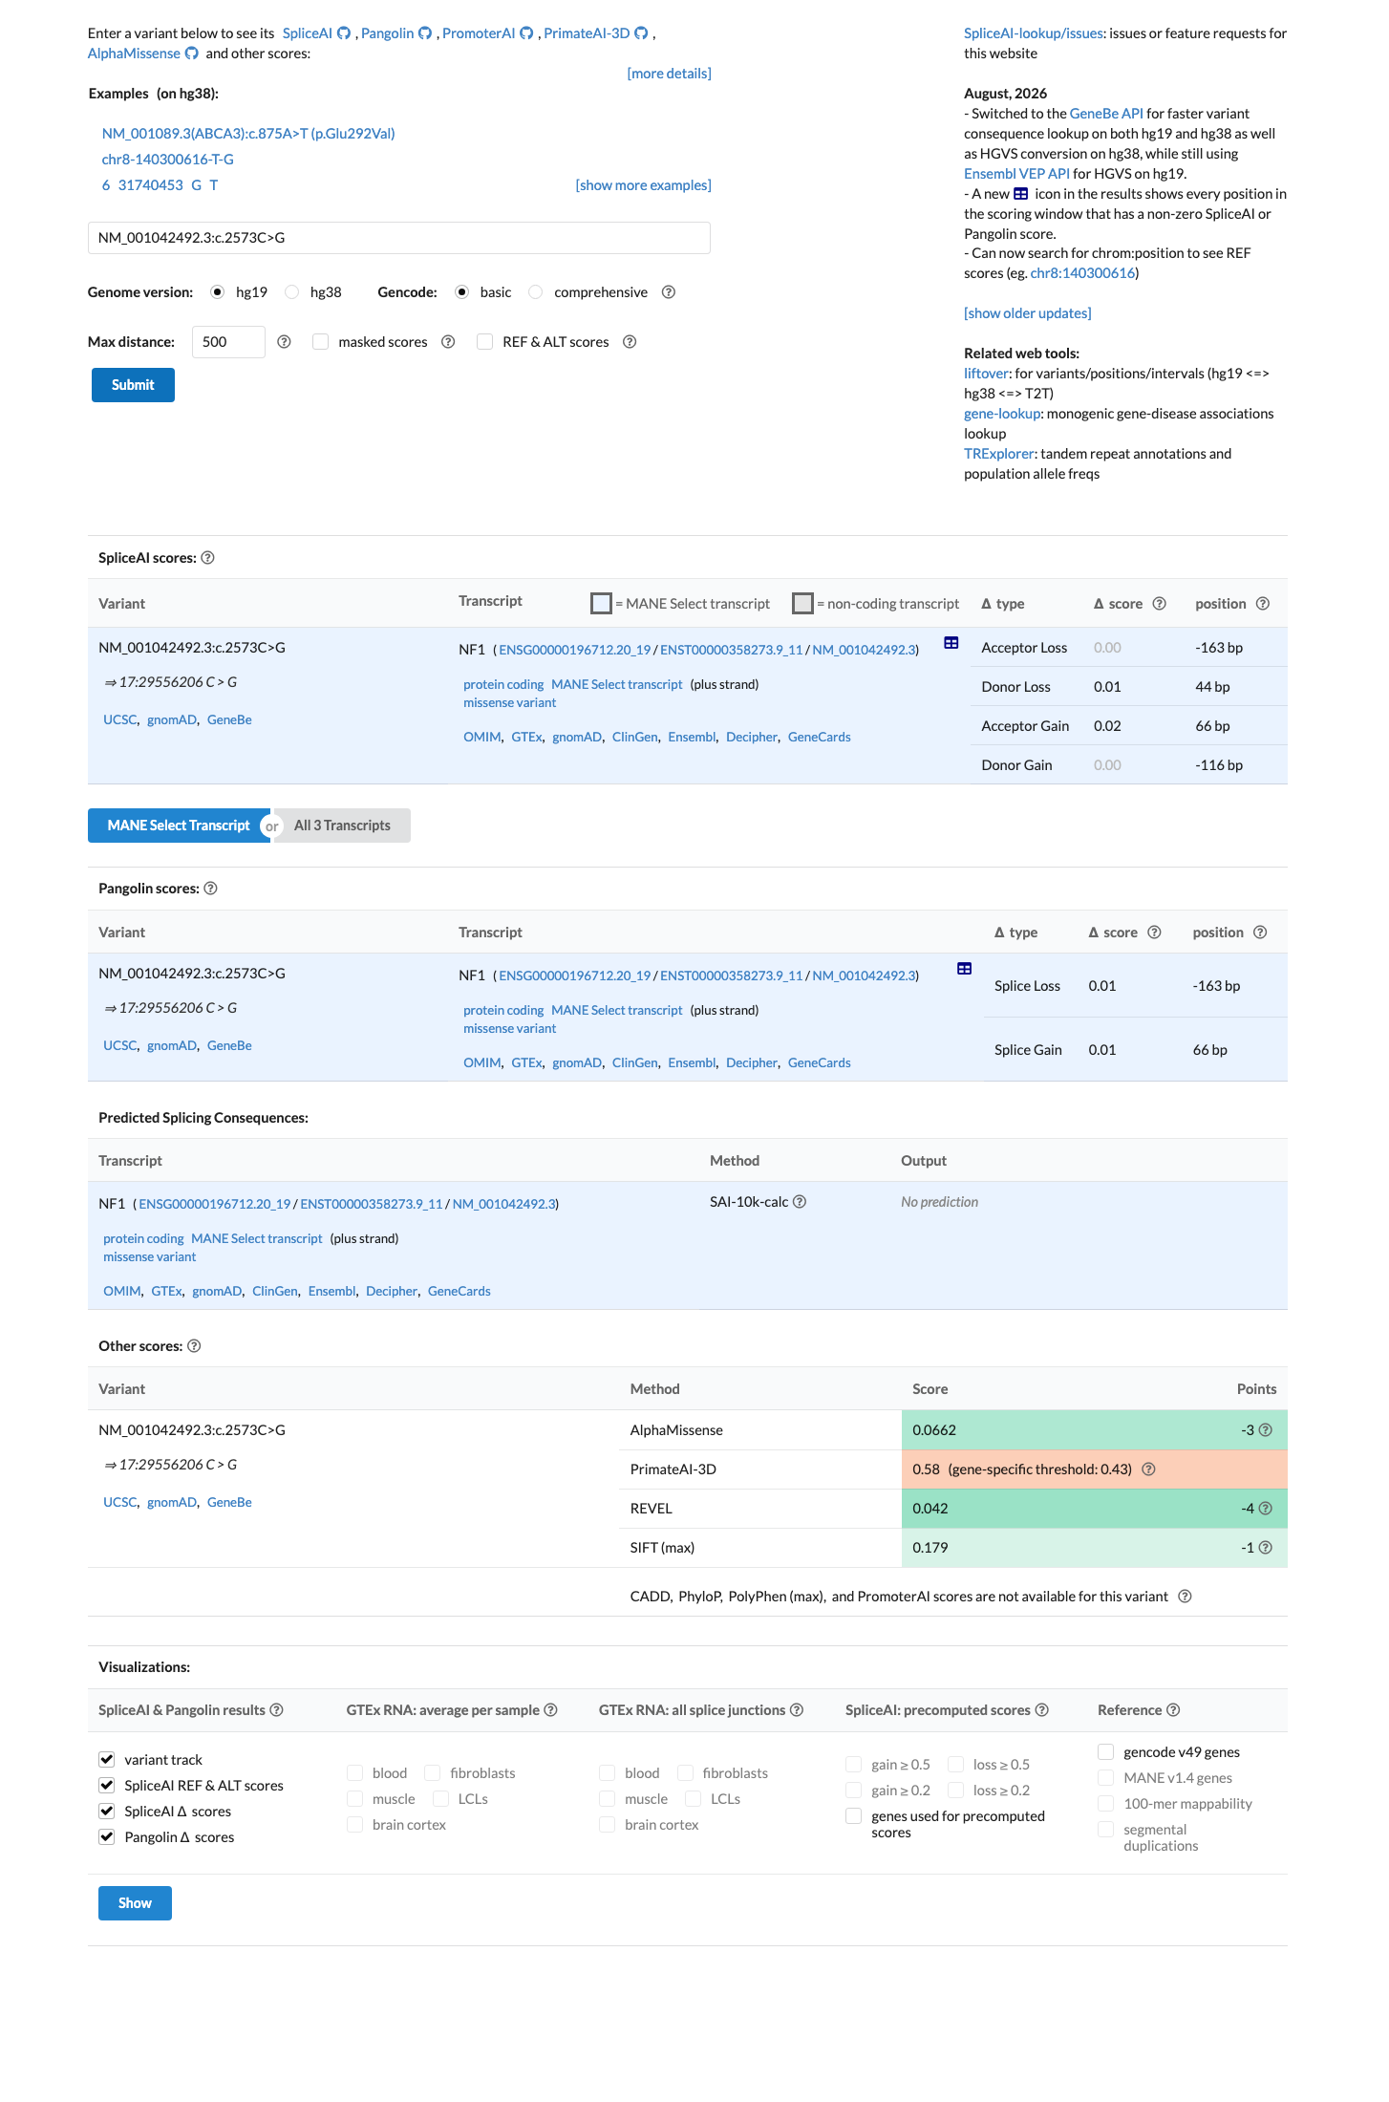The image size is (1389, 2102).
Task: Click the help icon in the SIFT (max) points cell
Action: pyautogui.click(x=1266, y=1548)
